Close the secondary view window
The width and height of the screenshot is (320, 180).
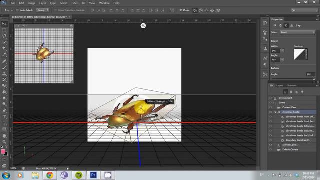pyautogui.click(x=18, y=26)
